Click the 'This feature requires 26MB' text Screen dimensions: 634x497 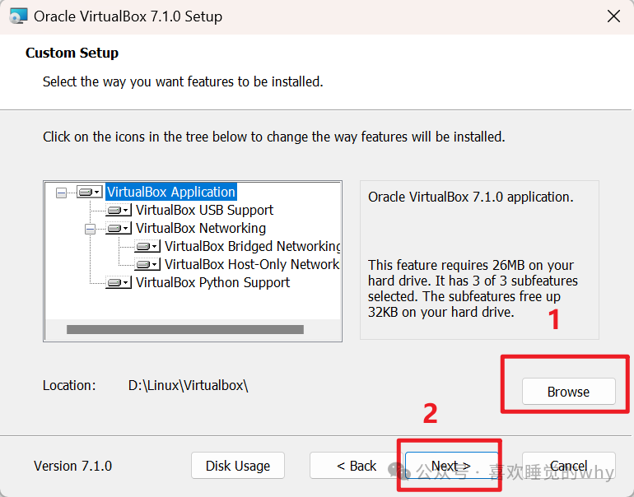pyautogui.click(x=473, y=289)
